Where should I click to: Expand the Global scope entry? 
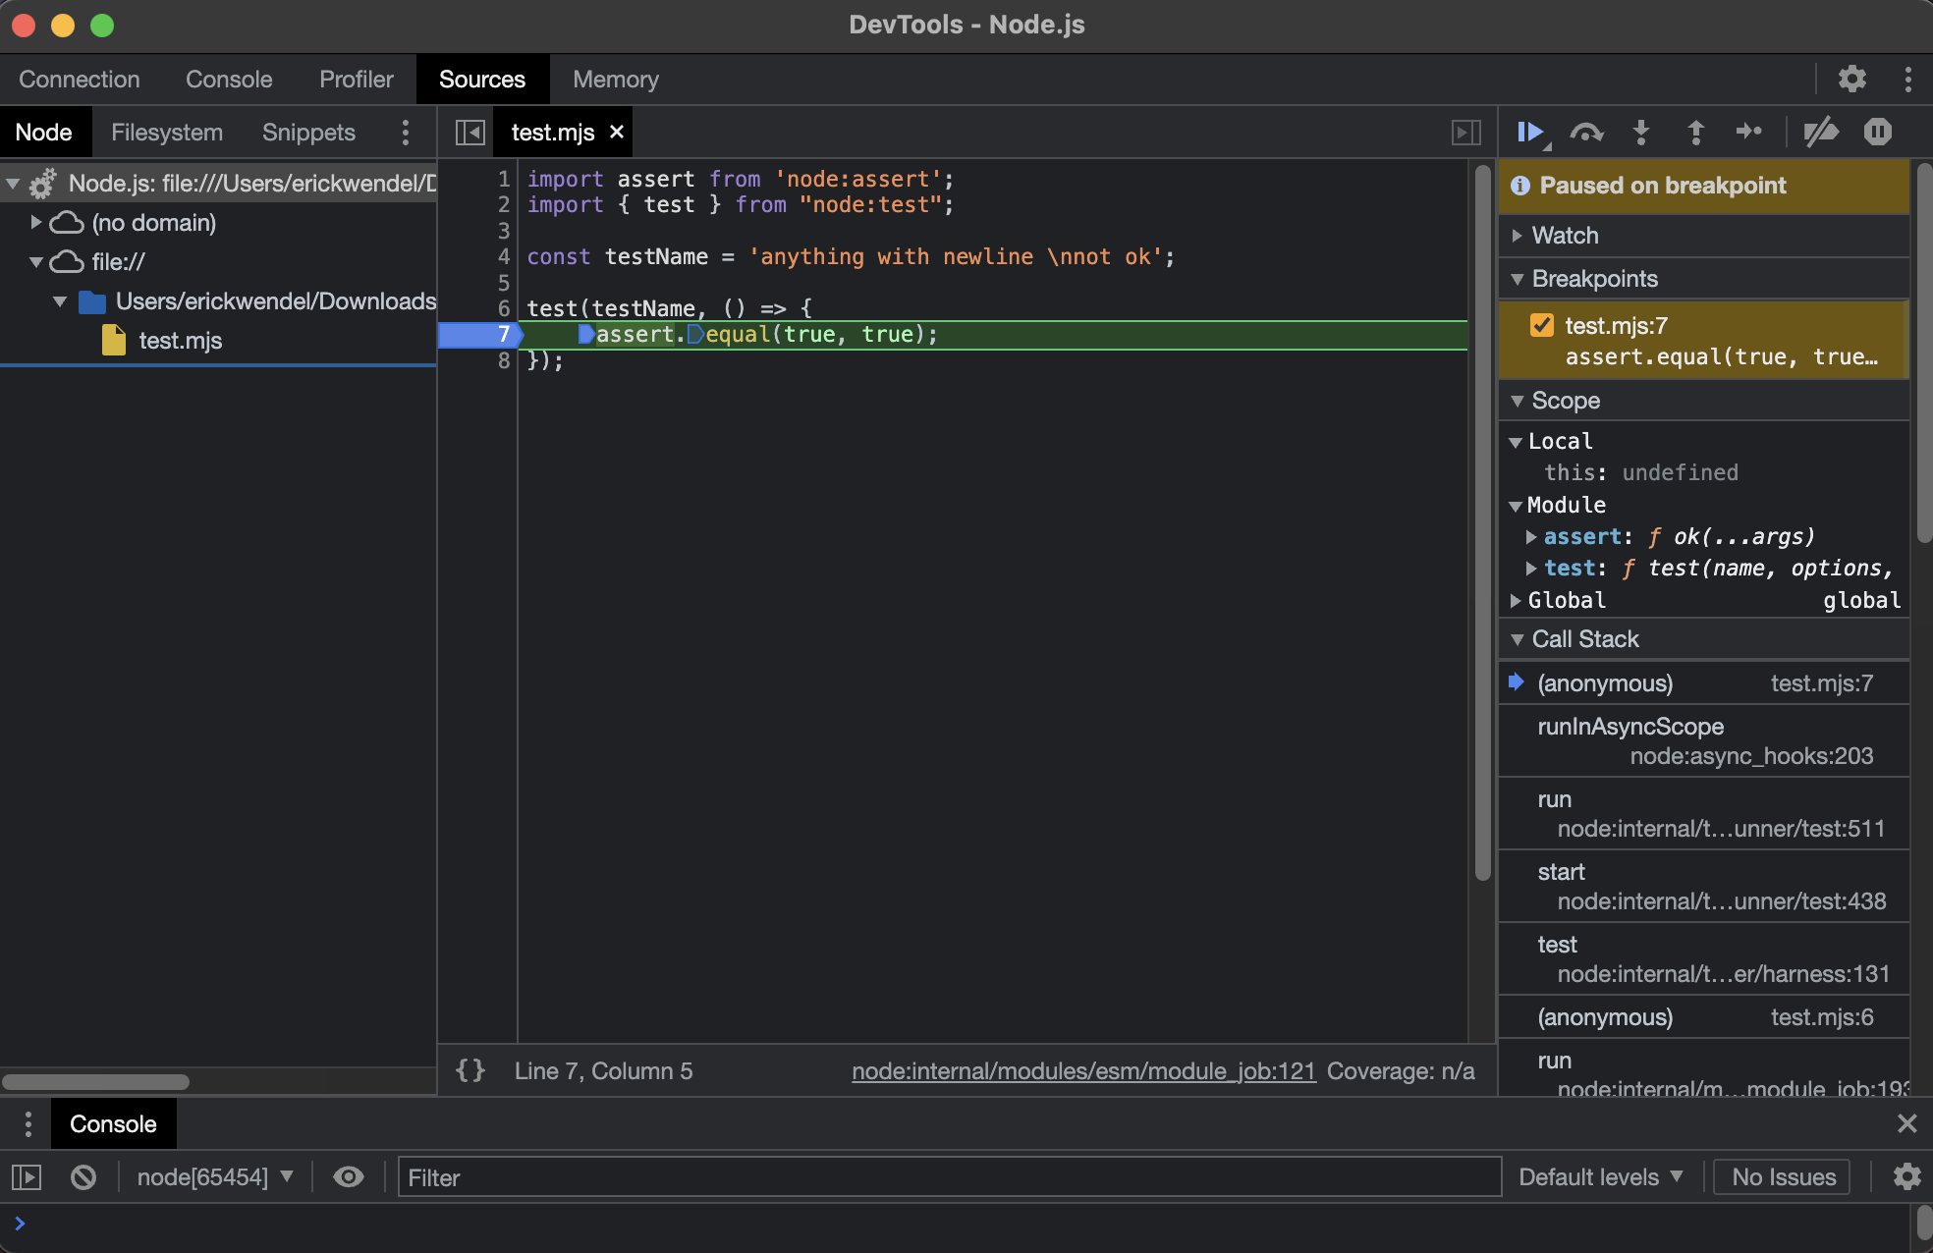coord(1516,600)
